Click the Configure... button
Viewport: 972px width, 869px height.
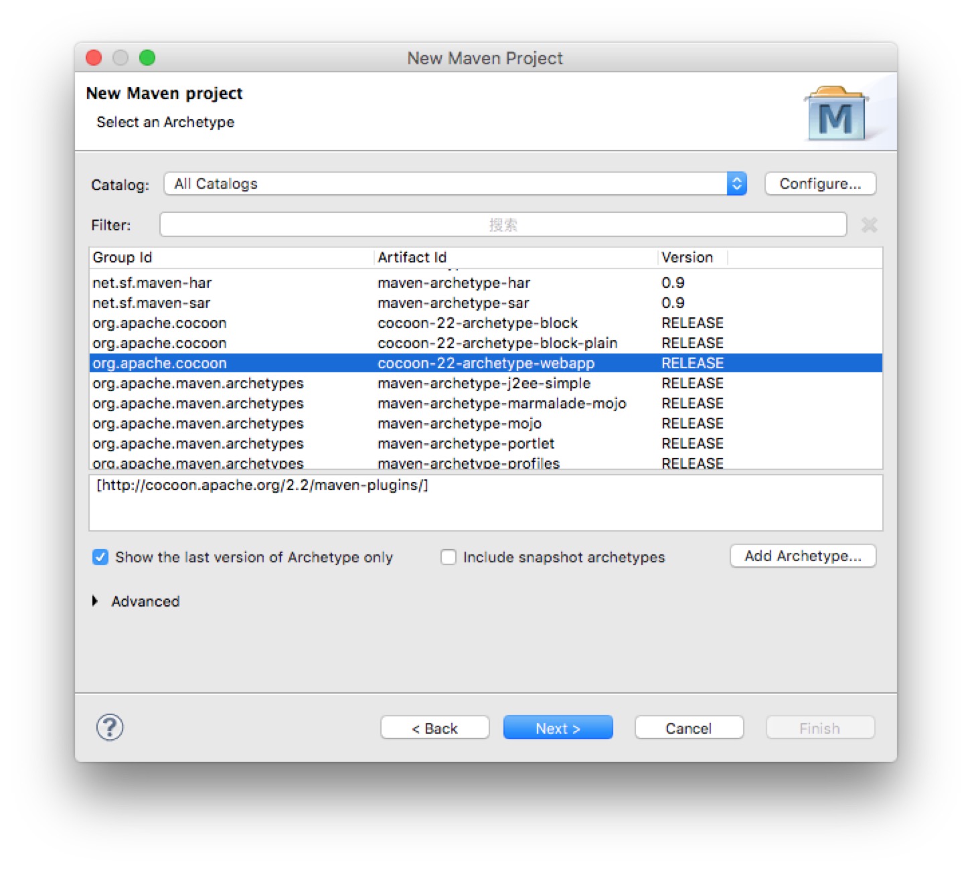[x=820, y=183]
